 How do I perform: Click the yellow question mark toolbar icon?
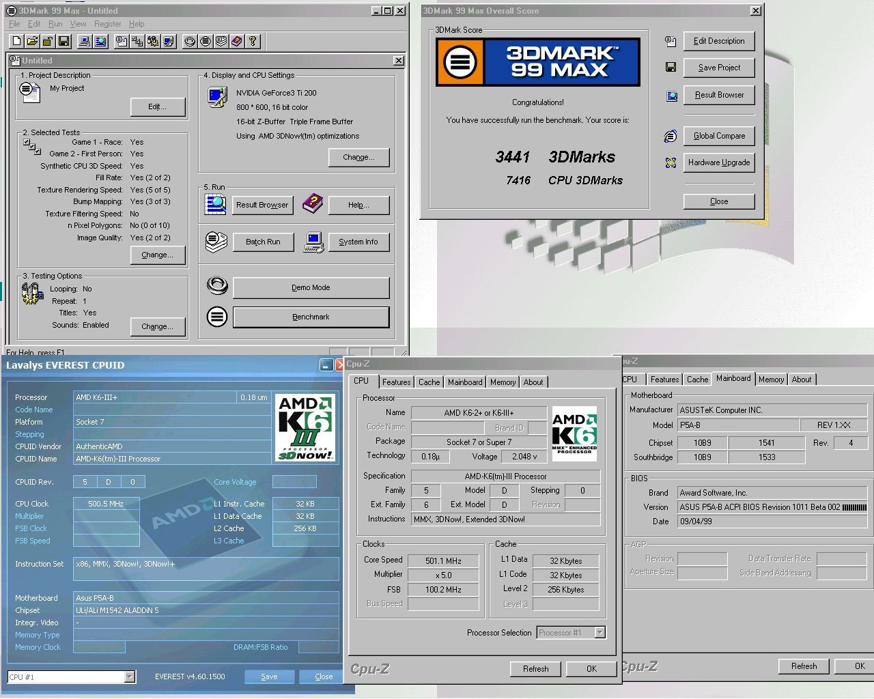253,41
